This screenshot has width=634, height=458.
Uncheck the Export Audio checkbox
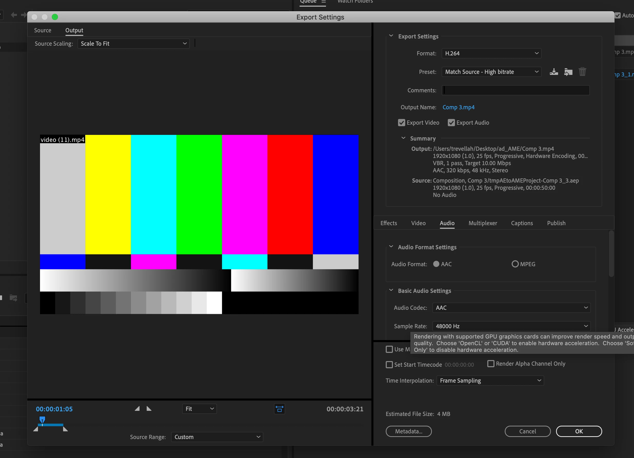451,123
